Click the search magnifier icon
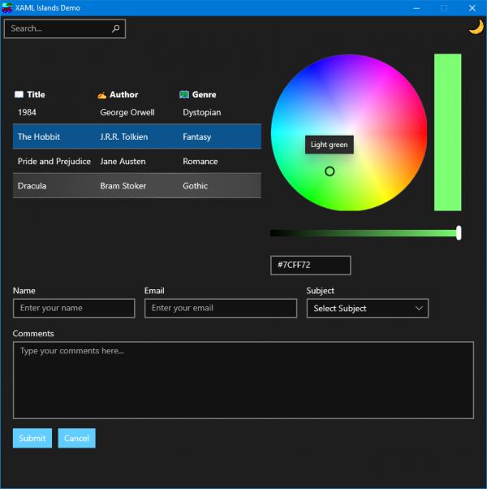 point(115,28)
